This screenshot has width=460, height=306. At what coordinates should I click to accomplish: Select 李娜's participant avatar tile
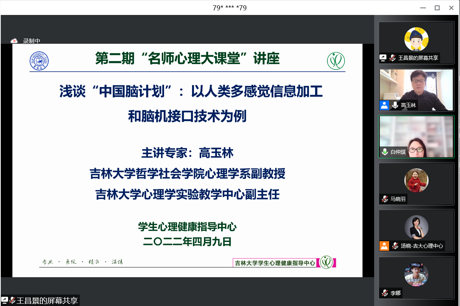coord(416,274)
